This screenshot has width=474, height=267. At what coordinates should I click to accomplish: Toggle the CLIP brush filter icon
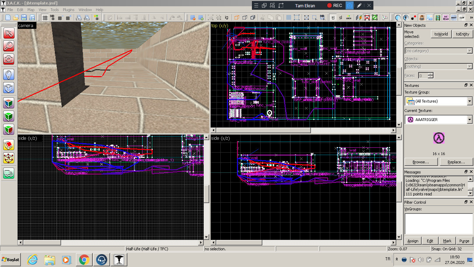(x=462, y=17)
